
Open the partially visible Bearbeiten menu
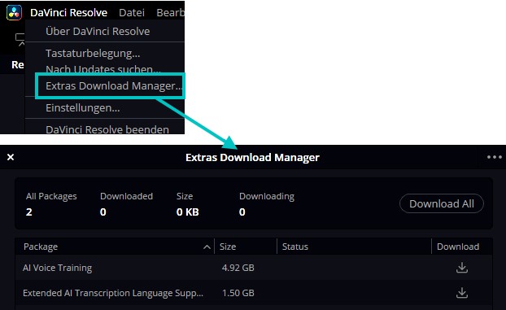(x=170, y=12)
